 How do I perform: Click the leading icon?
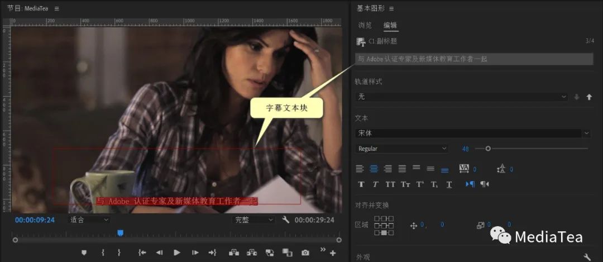[x=501, y=169]
